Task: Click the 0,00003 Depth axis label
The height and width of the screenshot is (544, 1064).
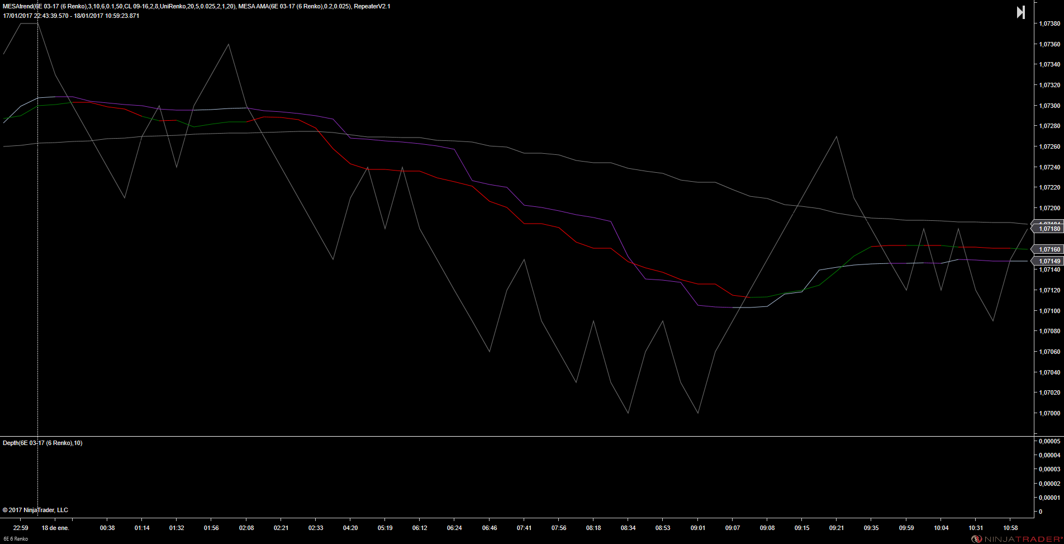Action: pos(1049,469)
